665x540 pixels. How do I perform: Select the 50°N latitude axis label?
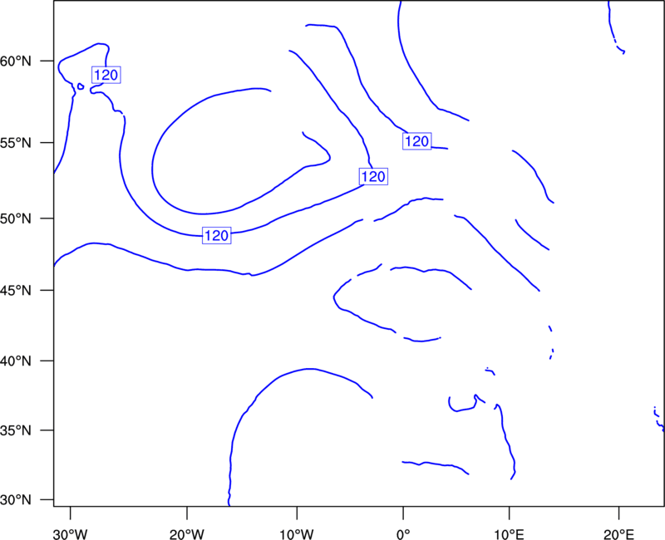[16, 218]
